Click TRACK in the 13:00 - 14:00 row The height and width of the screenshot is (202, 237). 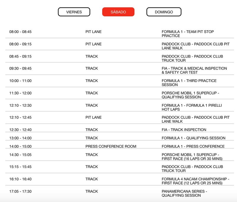coord(92,138)
